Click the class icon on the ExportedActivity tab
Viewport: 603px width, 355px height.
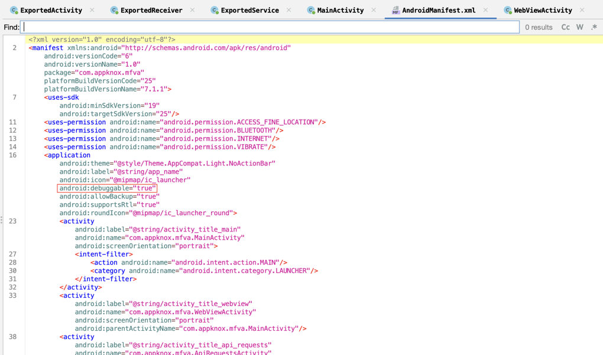13,10
